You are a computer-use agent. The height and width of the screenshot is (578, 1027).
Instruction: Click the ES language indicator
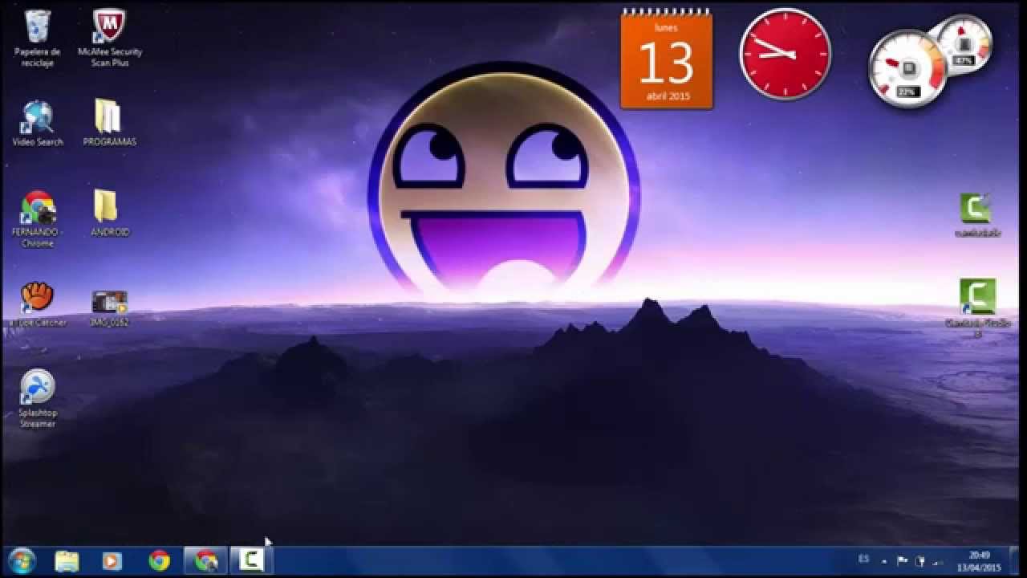click(x=863, y=559)
